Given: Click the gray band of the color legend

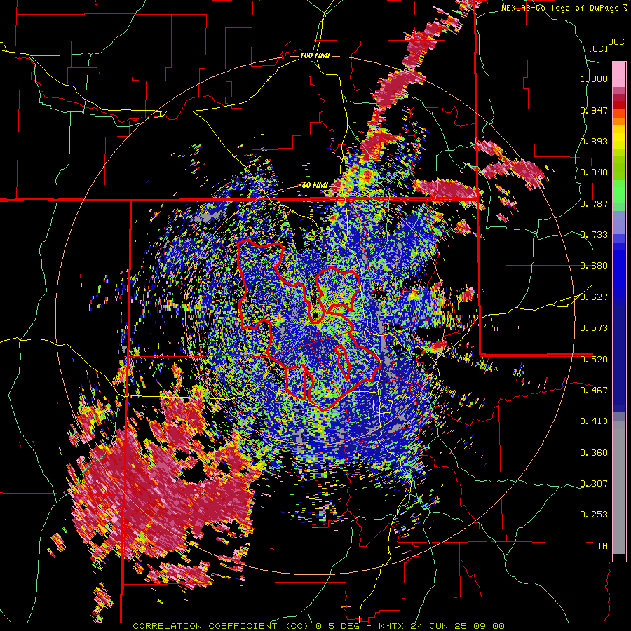Looking at the screenshot, I should (x=619, y=487).
